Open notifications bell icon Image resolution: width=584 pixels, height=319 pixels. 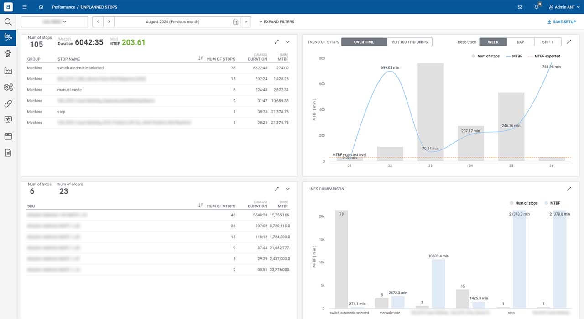(537, 7)
